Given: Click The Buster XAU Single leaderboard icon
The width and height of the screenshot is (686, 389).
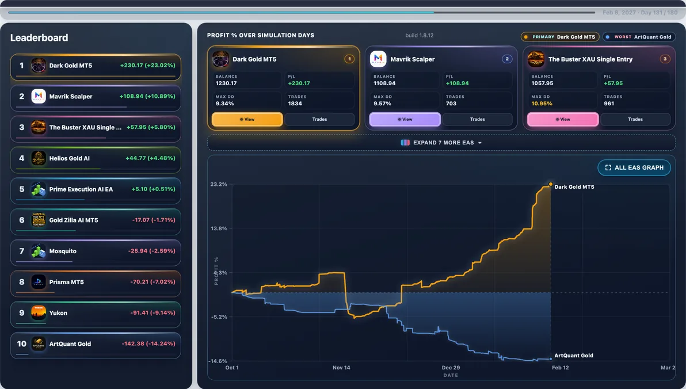Looking at the screenshot, I should pyautogui.click(x=39, y=127).
